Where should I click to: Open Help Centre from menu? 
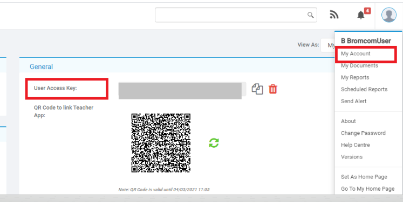(x=355, y=145)
